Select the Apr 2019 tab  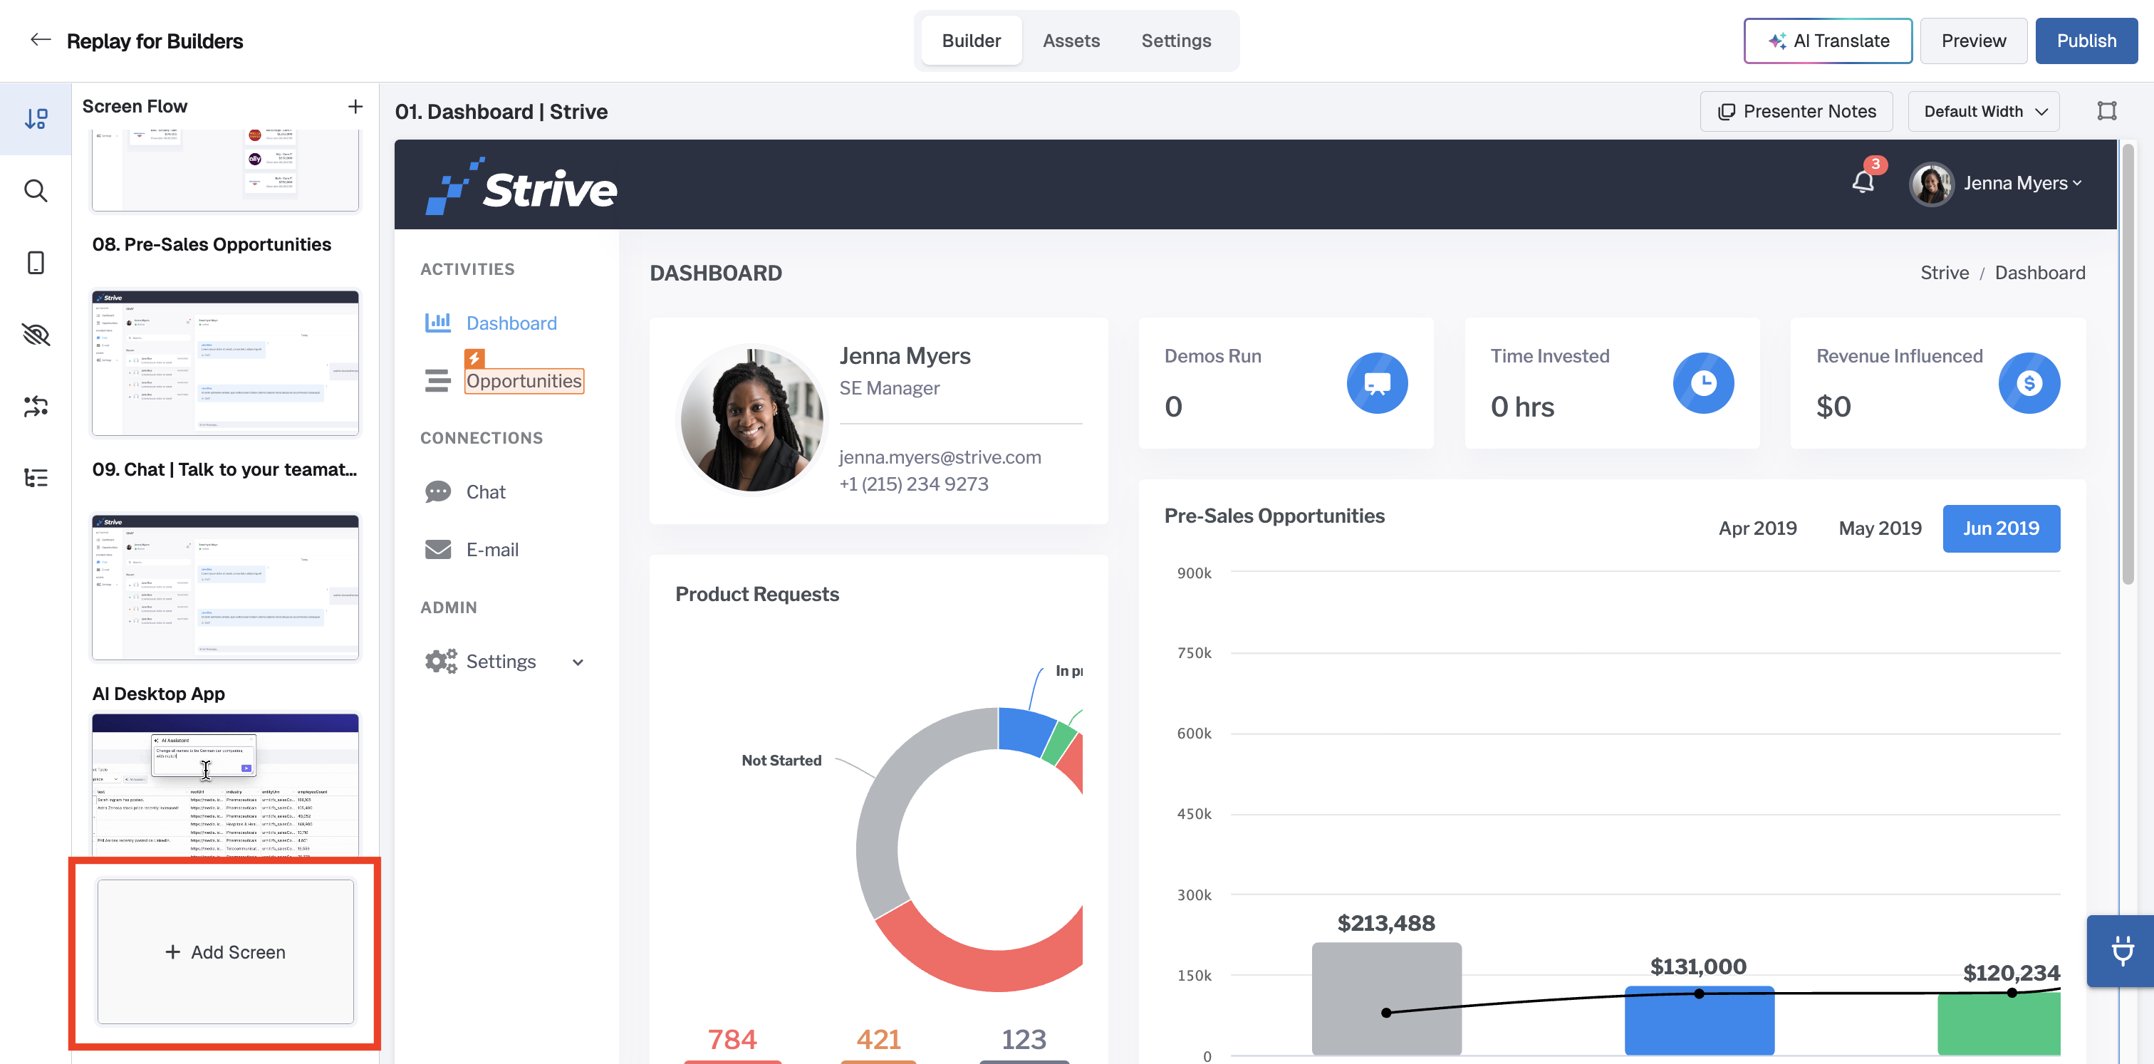tap(1758, 528)
